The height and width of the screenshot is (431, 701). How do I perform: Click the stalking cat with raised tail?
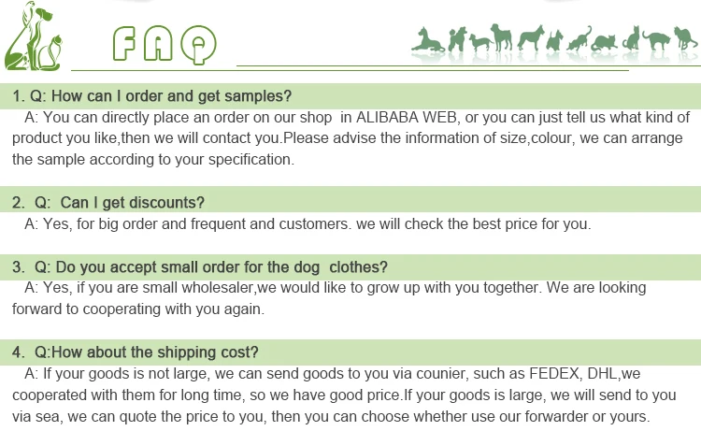[579, 38]
